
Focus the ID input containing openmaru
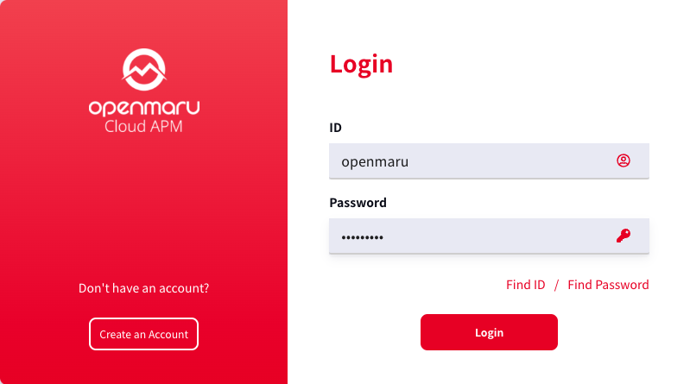(489, 161)
